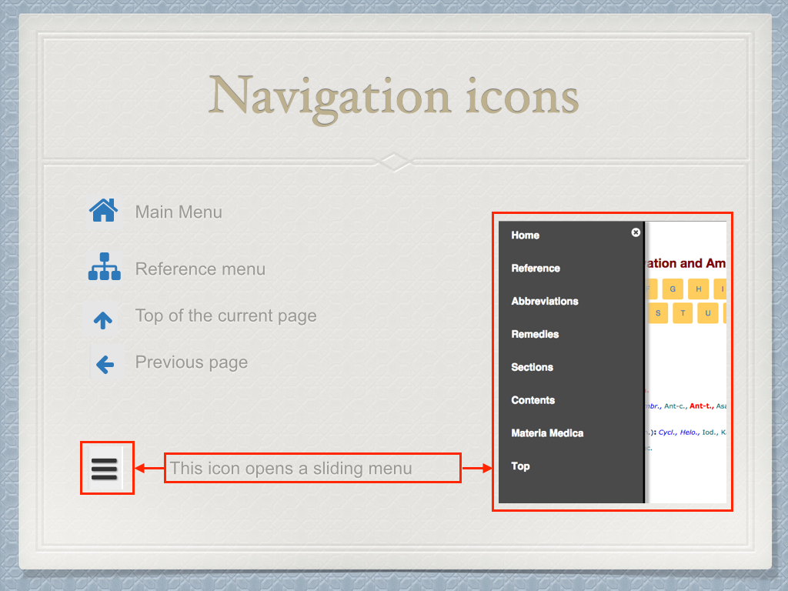Screen dimensions: 788x591
Task: Choose Contents in the sliding menu
Action: (533, 400)
